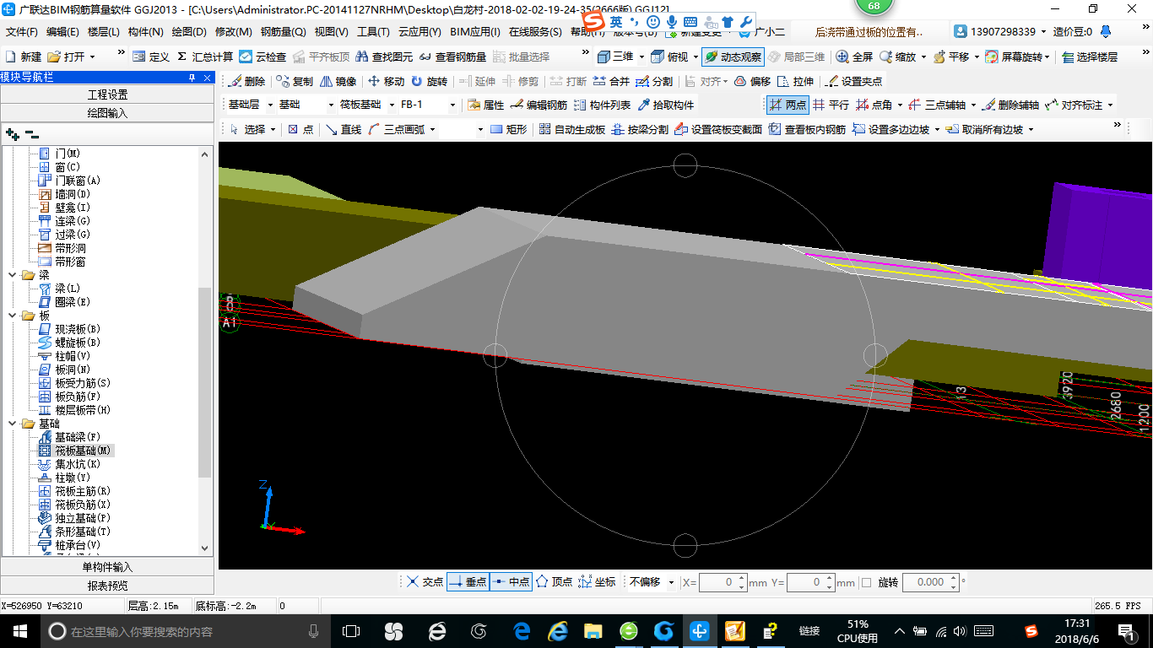Open the 绘图(D) menu
Screen dimensions: 1153x648
[189, 32]
